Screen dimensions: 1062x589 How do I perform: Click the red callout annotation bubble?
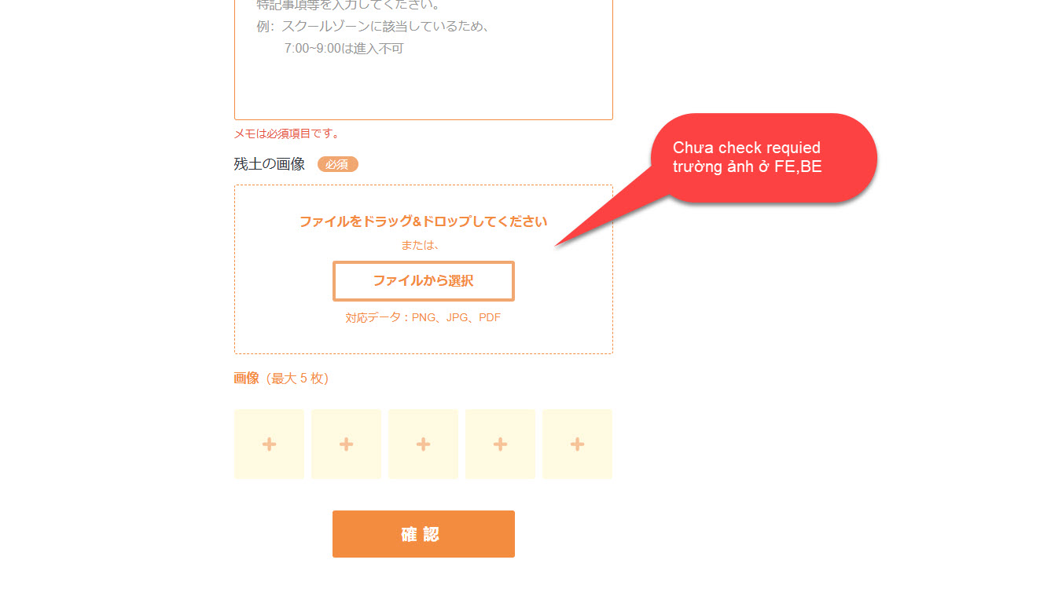[763, 157]
